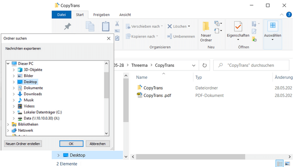Click the CopyTrans folder icon in file list

(140, 87)
